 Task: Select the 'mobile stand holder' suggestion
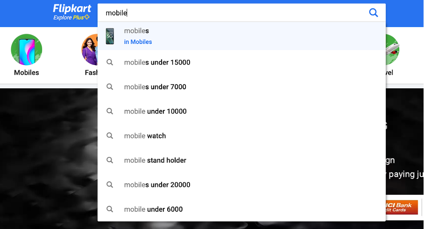point(155,160)
